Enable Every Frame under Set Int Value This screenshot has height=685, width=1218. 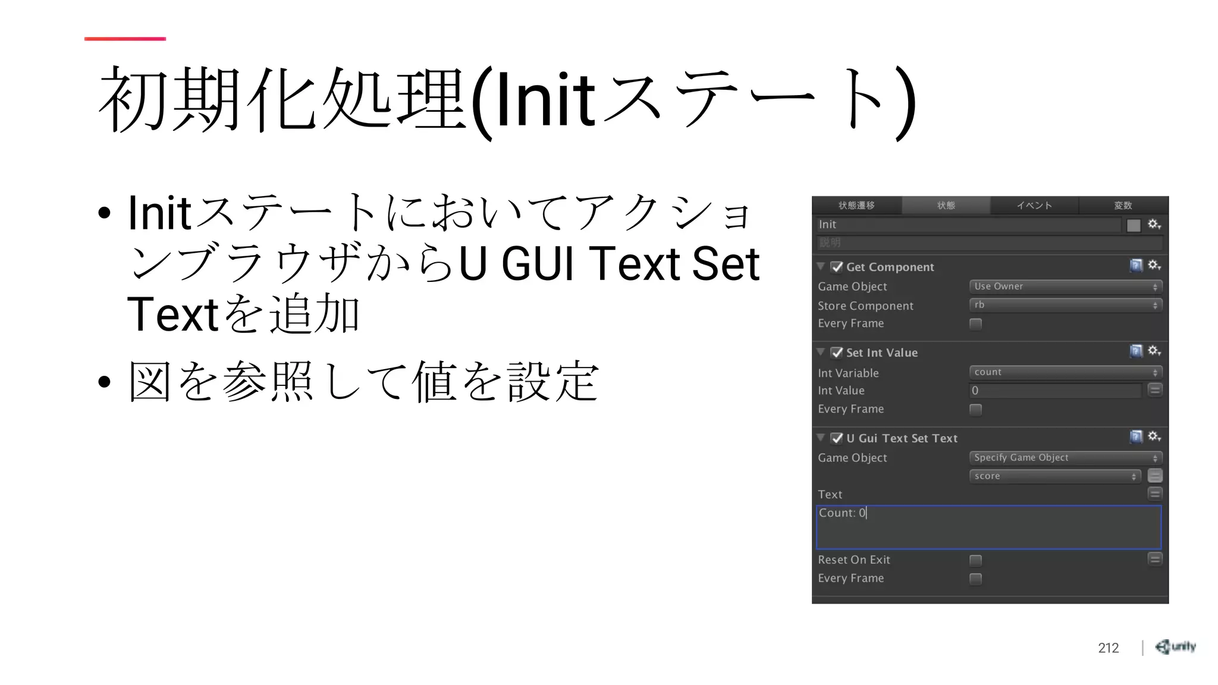tap(975, 409)
